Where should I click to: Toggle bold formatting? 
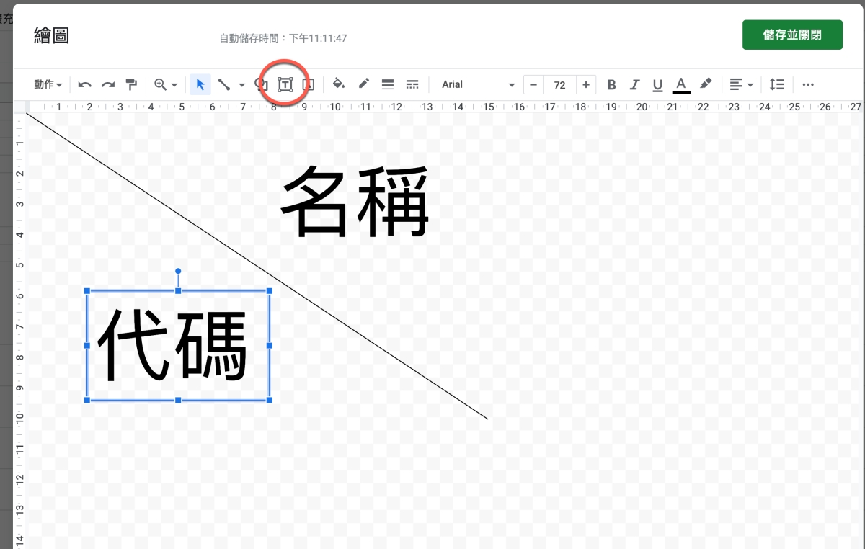[x=611, y=85]
